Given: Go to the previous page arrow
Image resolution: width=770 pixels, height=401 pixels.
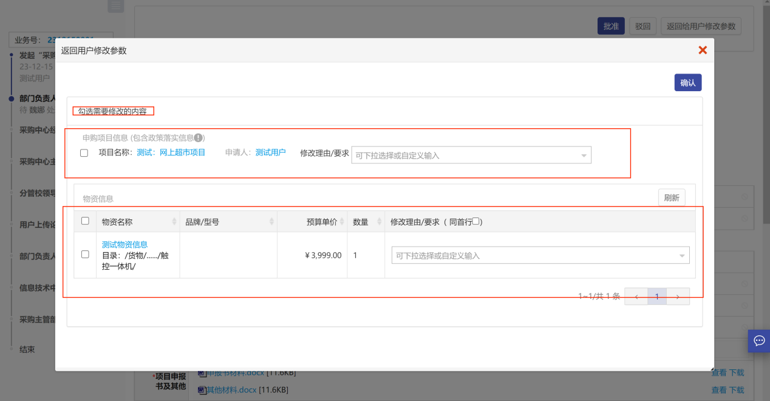Looking at the screenshot, I should (x=636, y=296).
